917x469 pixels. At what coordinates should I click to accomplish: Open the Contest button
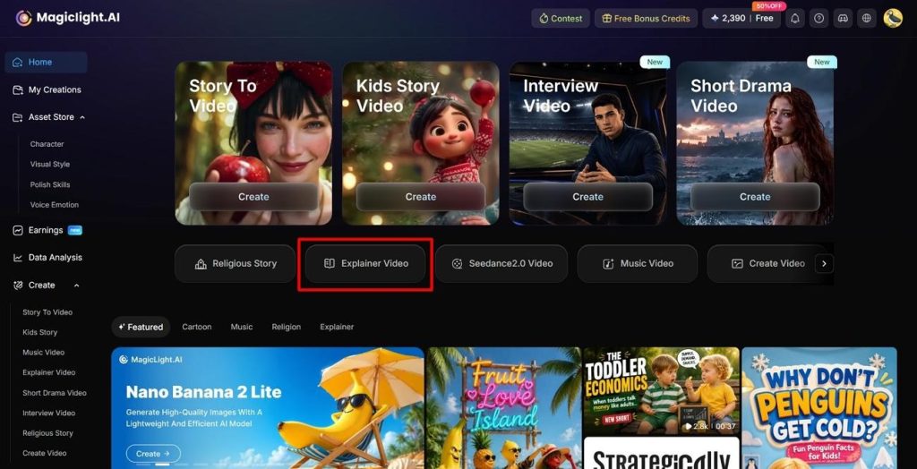point(561,18)
